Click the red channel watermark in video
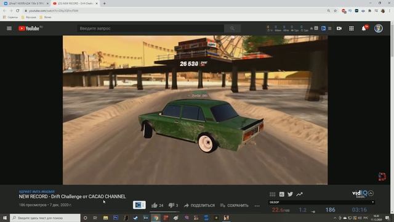The width and height of the screenshot is (394, 222). [x=382, y=176]
